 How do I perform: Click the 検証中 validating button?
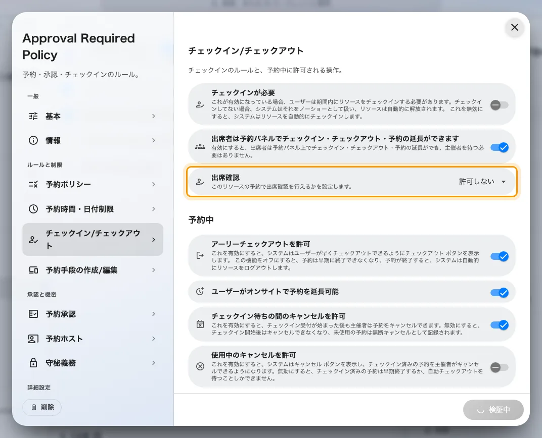click(x=493, y=410)
